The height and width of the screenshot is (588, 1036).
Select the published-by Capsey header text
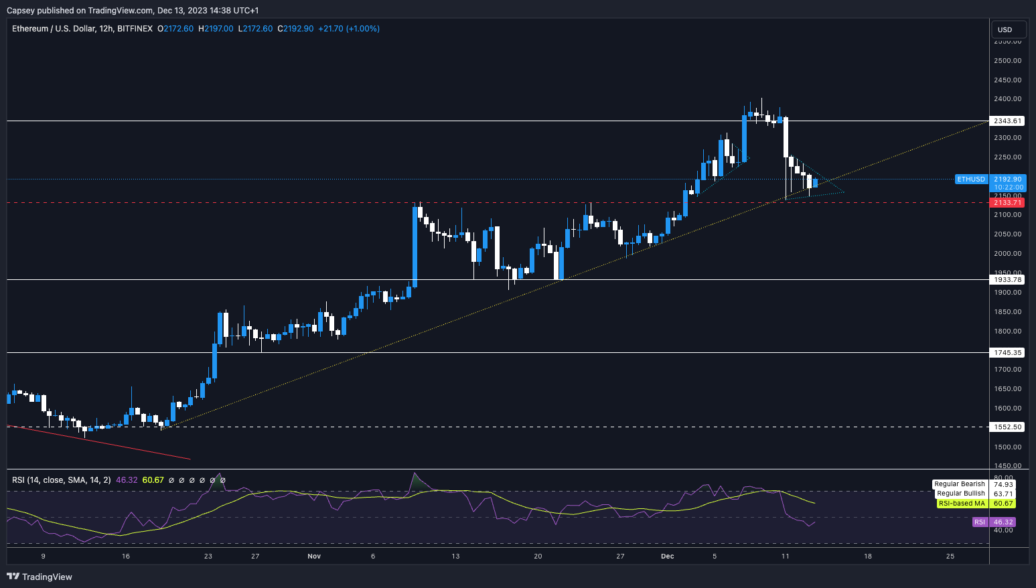pos(133,10)
